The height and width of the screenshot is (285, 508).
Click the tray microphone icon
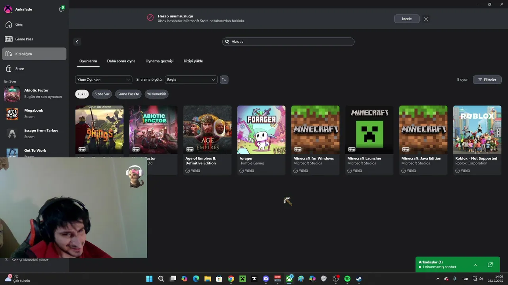tap(454, 279)
